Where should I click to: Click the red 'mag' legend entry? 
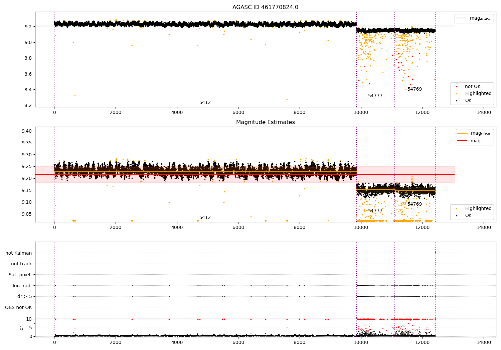(469, 141)
